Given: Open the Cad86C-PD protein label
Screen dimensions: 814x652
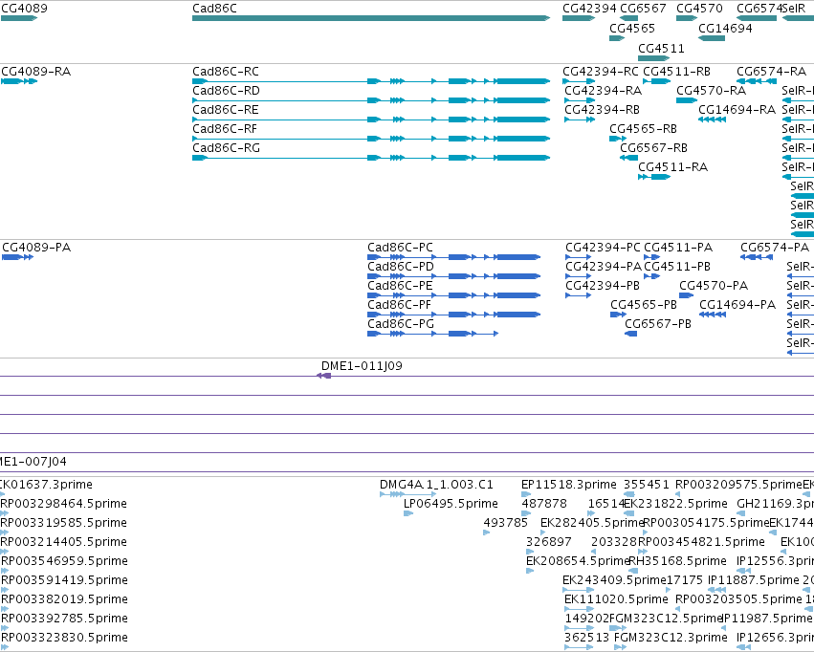Looking at the screenshot, I should coord(401,267).
